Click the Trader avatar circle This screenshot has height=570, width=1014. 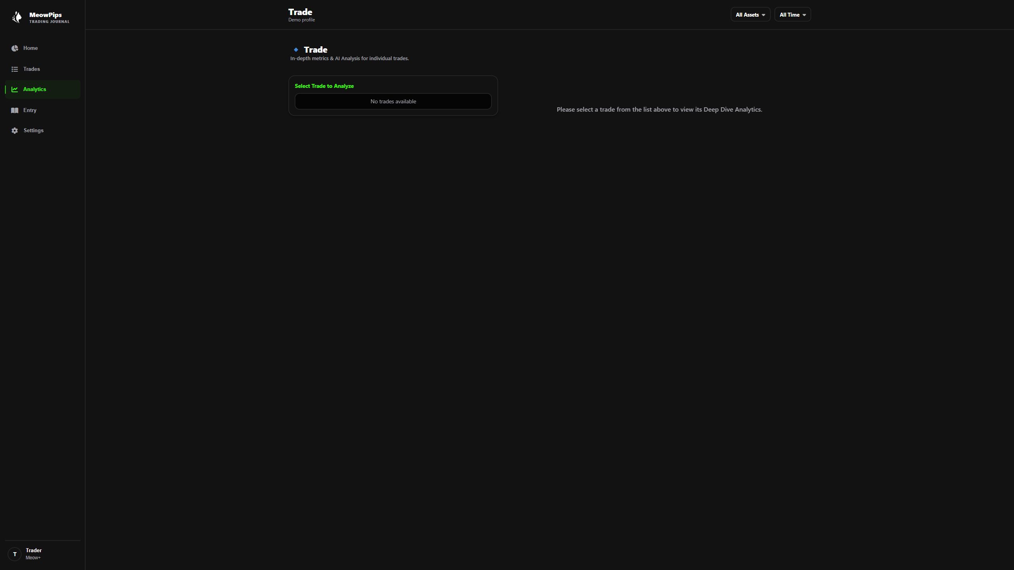(x=15, y=554)
